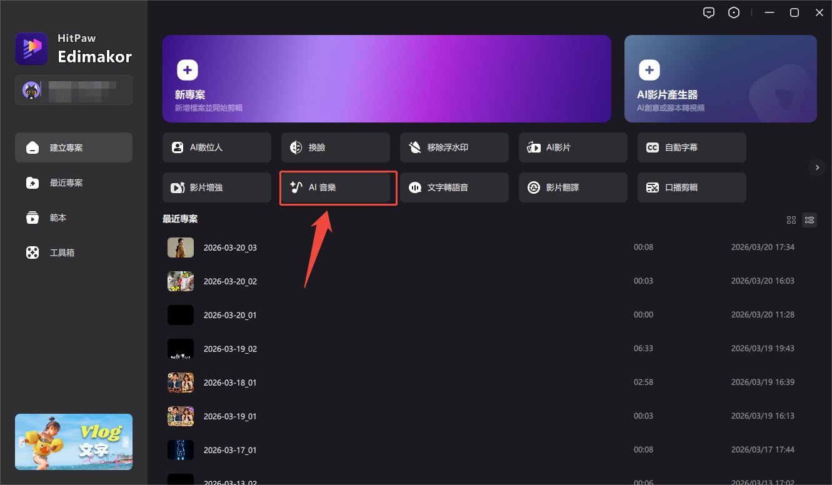Show next banner in Vlog promo
Image resolution: width=832 pixels, height=485 pixels.
pyautogui.click(x=126, y=442)
